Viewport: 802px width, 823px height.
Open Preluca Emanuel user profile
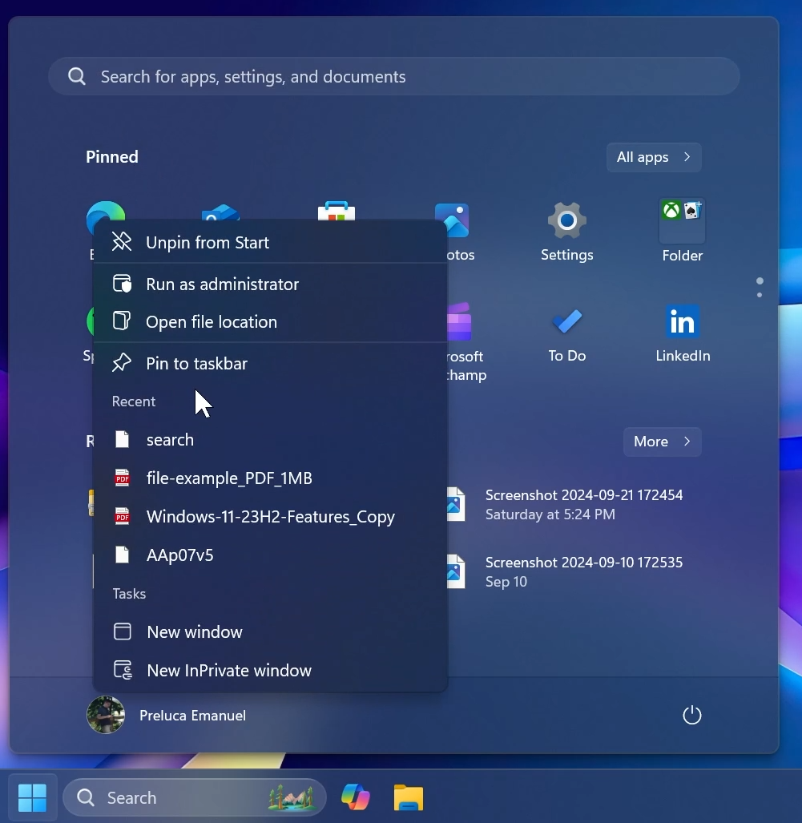click(x=167, y=715)
